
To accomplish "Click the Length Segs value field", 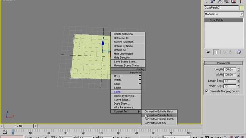I will [230, 81].
